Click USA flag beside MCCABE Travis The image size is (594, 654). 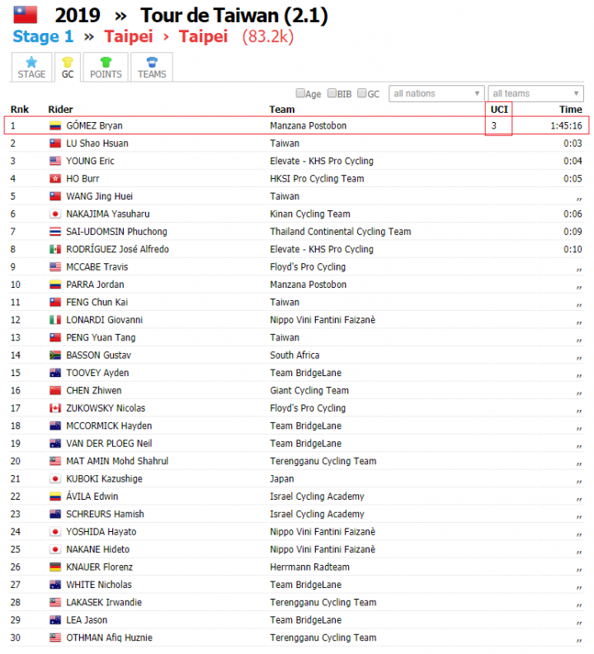[55, 267]
